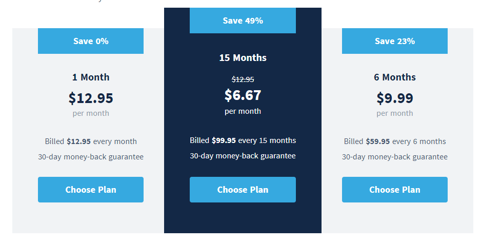The image size is (501, 245).
Task: Click money-back guarantee in 6 Months card
Action: pyautogui.click(x=395, y=157)
